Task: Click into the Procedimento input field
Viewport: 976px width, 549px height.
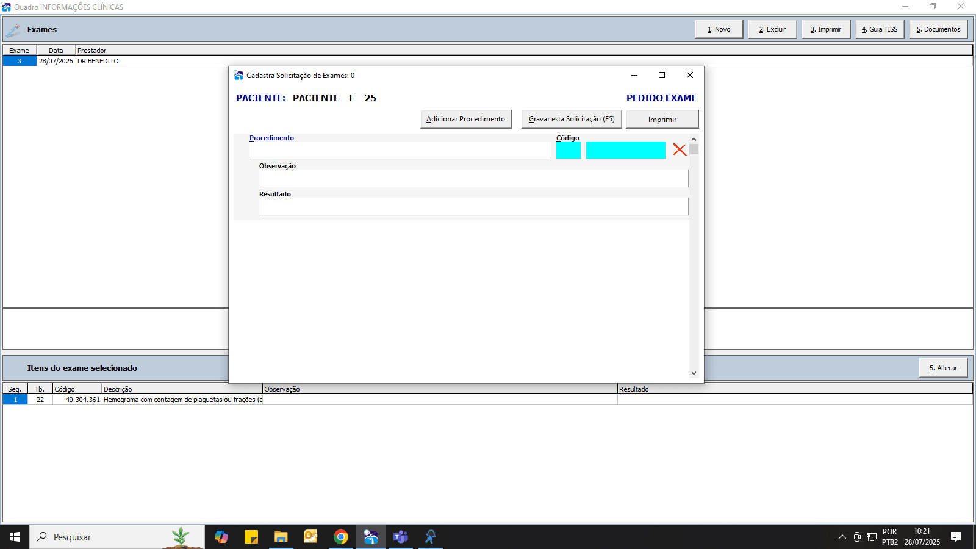Action: [x=400, y=151]
